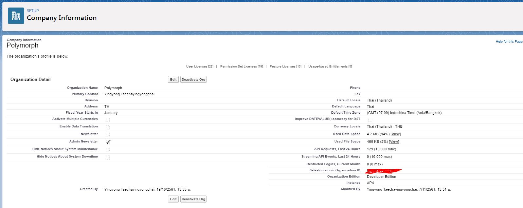Viewport: 523px width, 208px height.
Task: Click the Phone field label
Action: pos(355,88)
